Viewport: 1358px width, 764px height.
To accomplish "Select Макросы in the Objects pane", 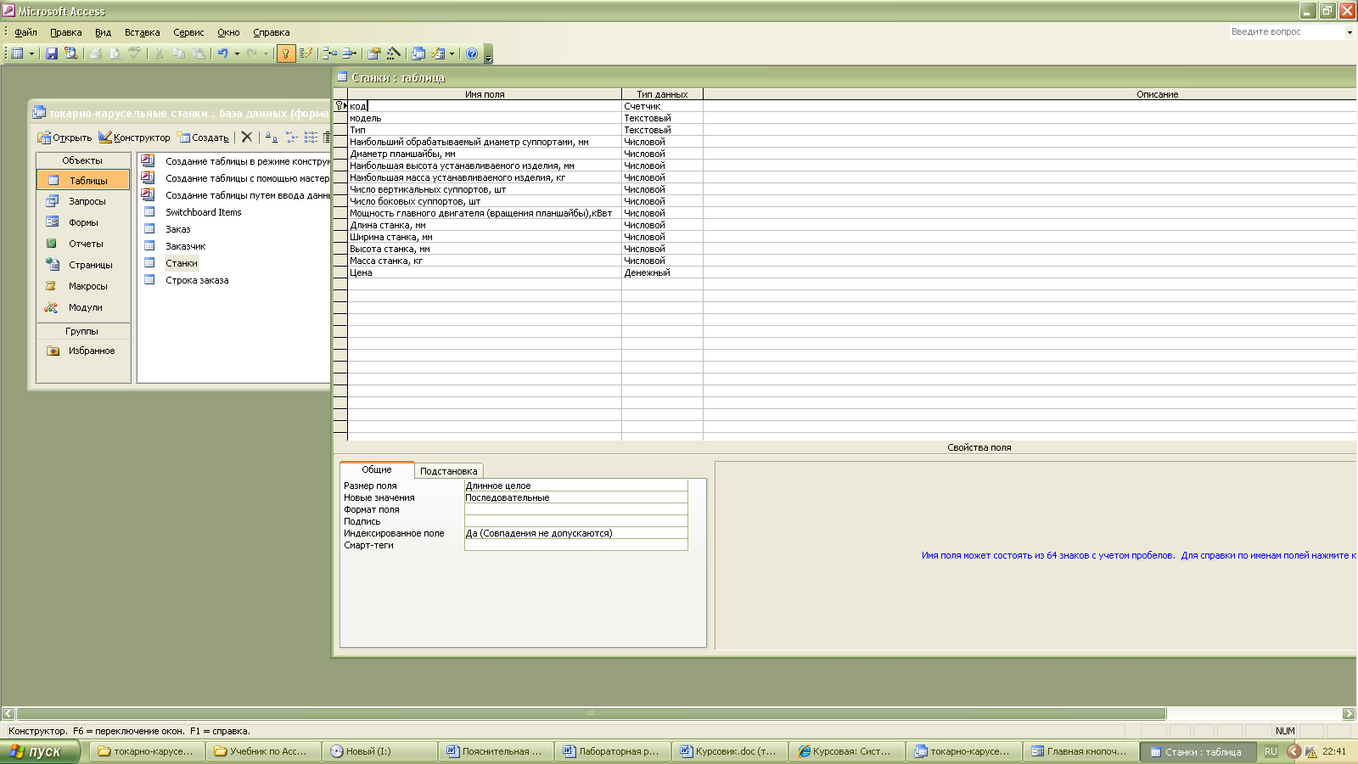I will point(83,286).
